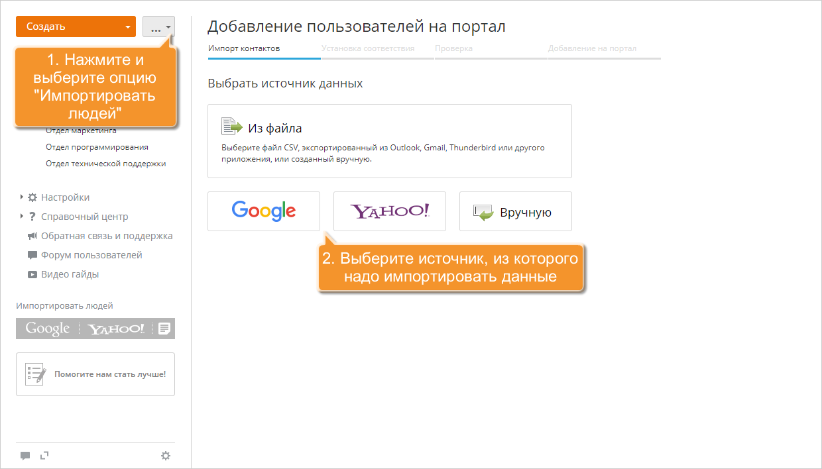Open Отдел программирования group
822x469 pixels.
pyautogui.click(x=97, y=147)
